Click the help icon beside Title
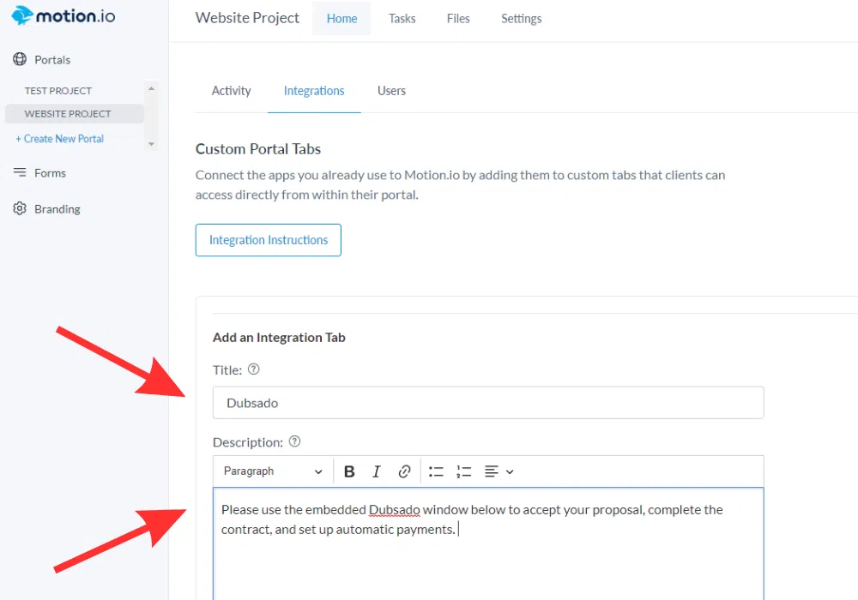 [x=253, y=370]
